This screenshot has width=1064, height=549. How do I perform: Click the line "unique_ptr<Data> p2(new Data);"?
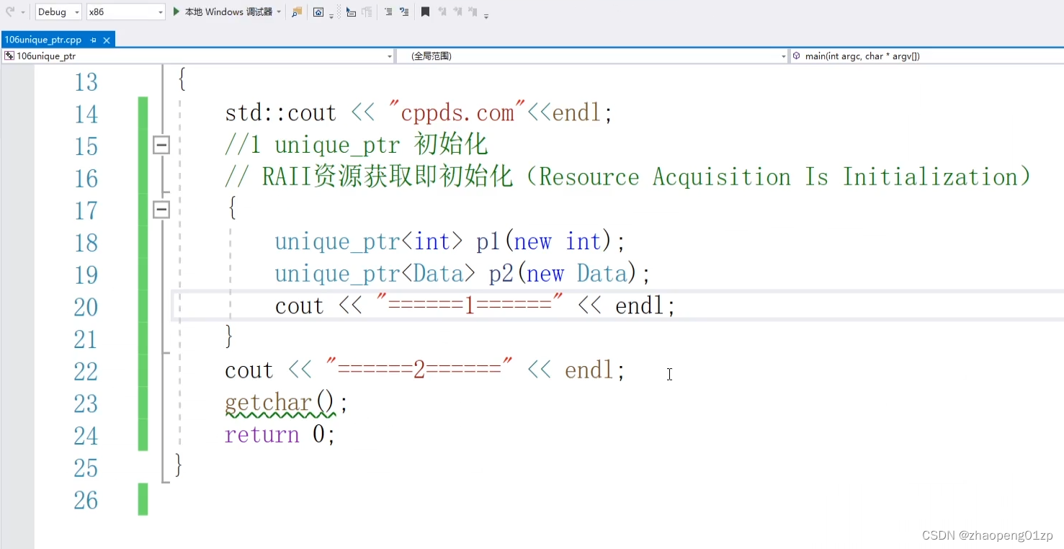point(462,274)
